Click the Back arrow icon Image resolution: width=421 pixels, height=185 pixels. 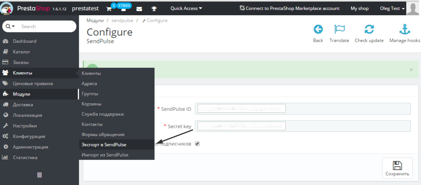coord(318,29)
